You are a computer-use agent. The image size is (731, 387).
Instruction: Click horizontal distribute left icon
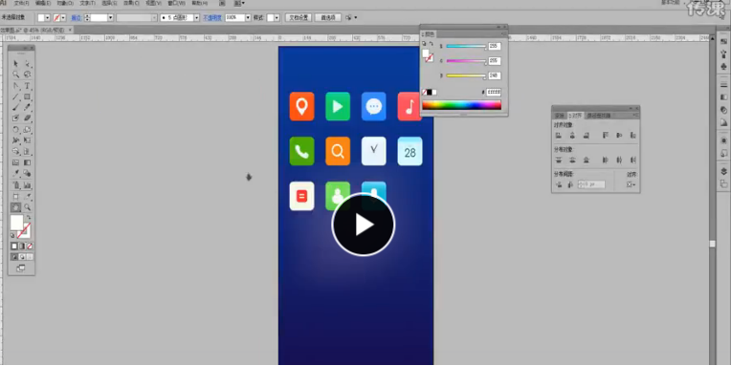pyautogui.click(x=605, y=161)
